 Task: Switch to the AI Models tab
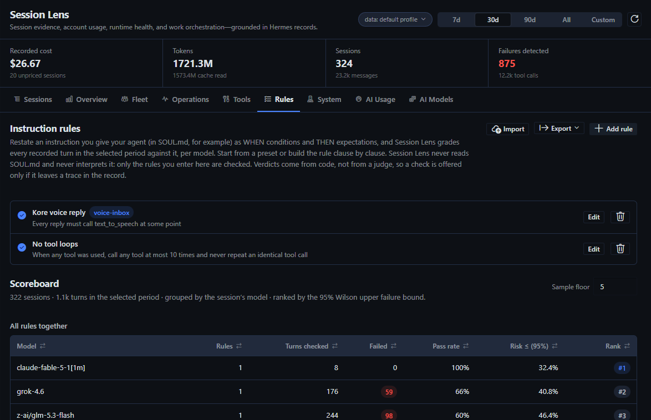(x=431, y=99)
